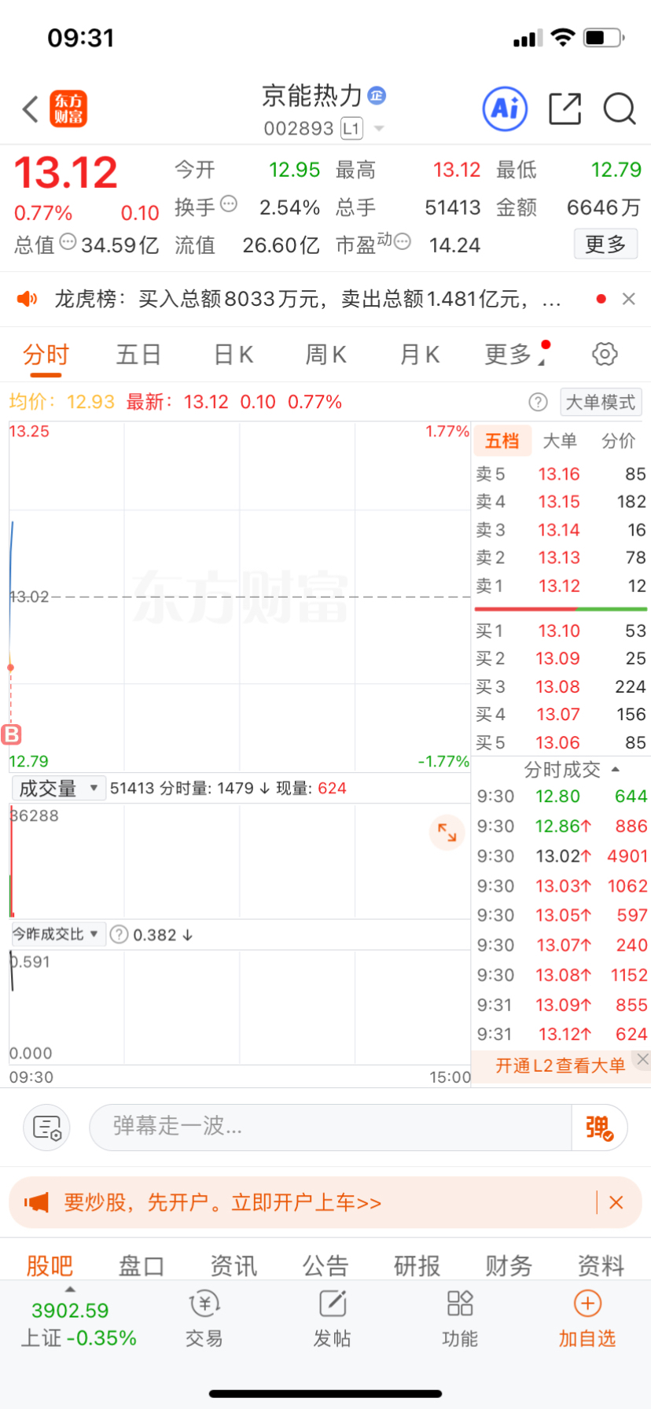Close the 开通L2 promotion banner

pyautogui.click(x=642, y=1059)
